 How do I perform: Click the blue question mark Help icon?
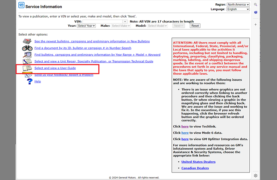pos(30,81)
